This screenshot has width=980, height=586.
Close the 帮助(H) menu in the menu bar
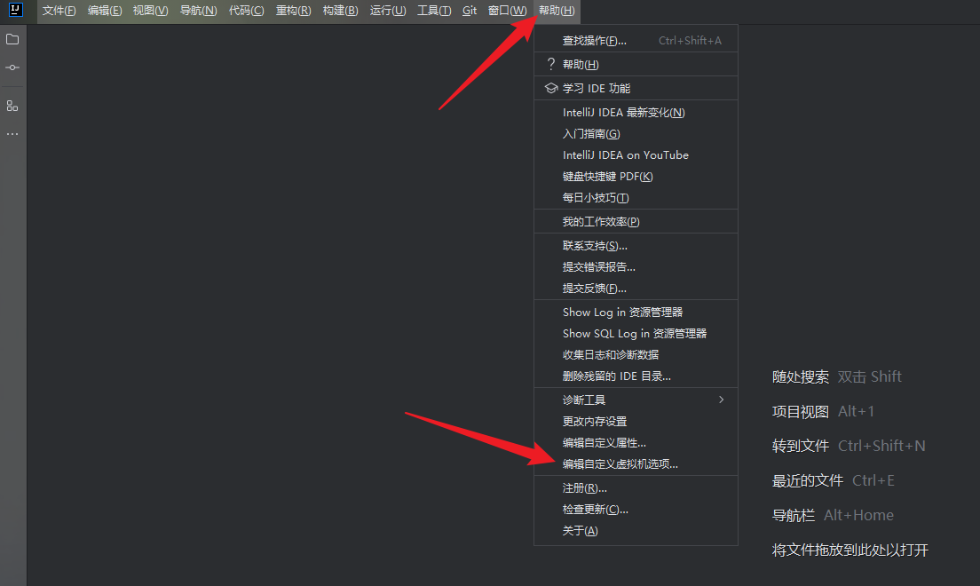pyautogui.click(x=557, y=11)
